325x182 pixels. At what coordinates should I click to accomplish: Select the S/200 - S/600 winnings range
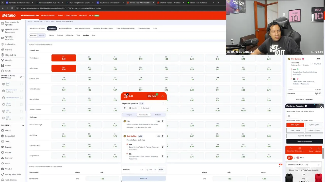coord(314,125)
